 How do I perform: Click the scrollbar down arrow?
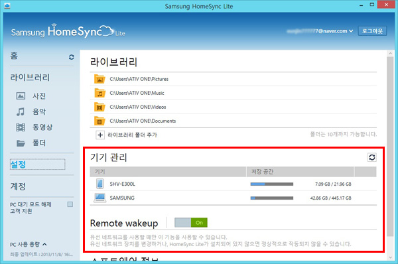click(390, 257)
